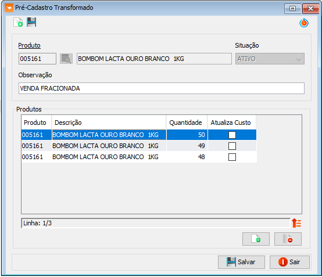This screenshot has width=322, height=277.
Task: Click the blue floppy save toolbar icon
Action: coord(31,22)
